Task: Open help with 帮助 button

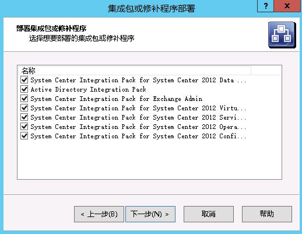Action: coord(267,214)
